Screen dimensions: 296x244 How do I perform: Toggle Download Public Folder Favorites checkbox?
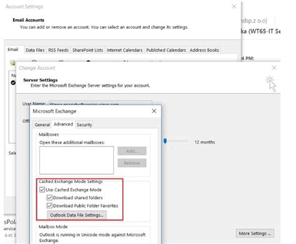click(x=49, y=206)
